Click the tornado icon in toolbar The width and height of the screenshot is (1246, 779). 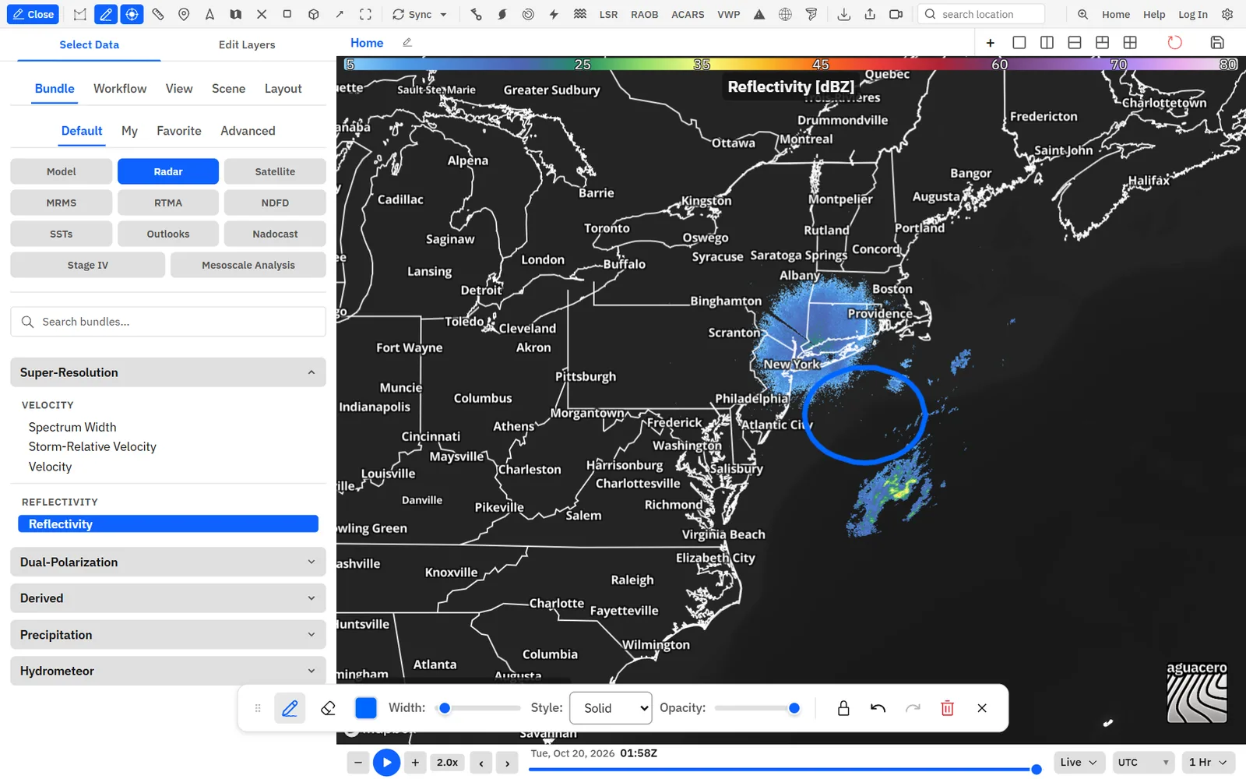click(x=811, y=14)
